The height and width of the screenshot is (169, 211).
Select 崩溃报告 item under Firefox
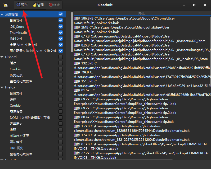point(16,111)
